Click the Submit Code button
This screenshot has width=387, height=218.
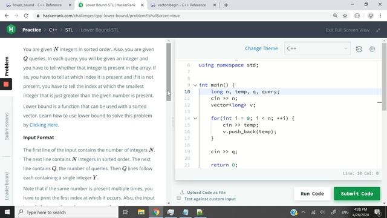click(x=357, y=194)
